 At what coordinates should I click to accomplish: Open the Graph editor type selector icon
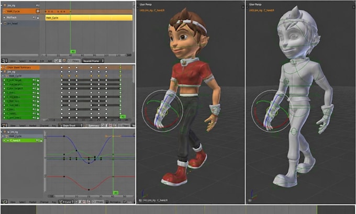4,201
